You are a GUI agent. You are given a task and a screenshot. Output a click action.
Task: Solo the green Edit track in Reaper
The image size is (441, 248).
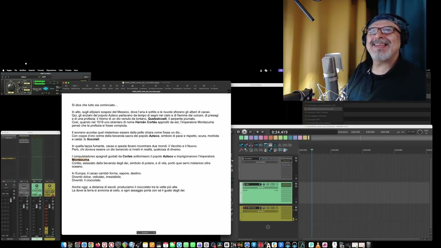[x=296, y=186]
